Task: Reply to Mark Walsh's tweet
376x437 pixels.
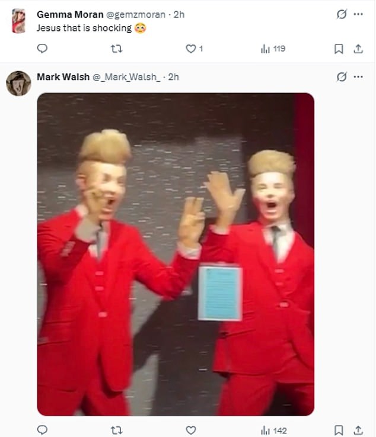Action: (x=42, y=430)
